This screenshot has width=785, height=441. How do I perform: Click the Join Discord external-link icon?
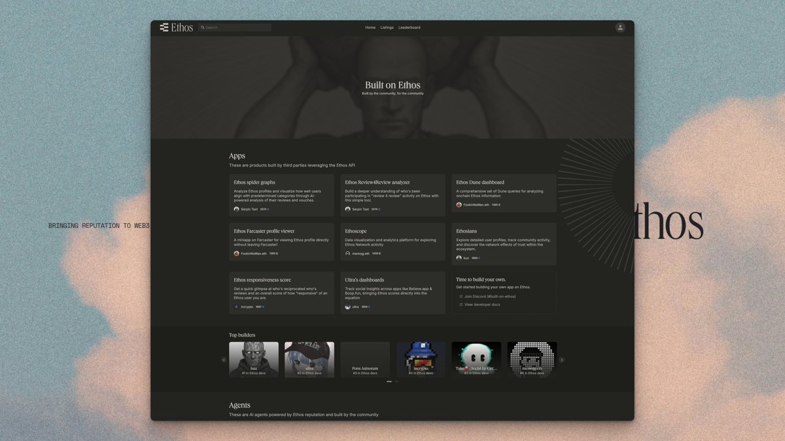(461, 297)
